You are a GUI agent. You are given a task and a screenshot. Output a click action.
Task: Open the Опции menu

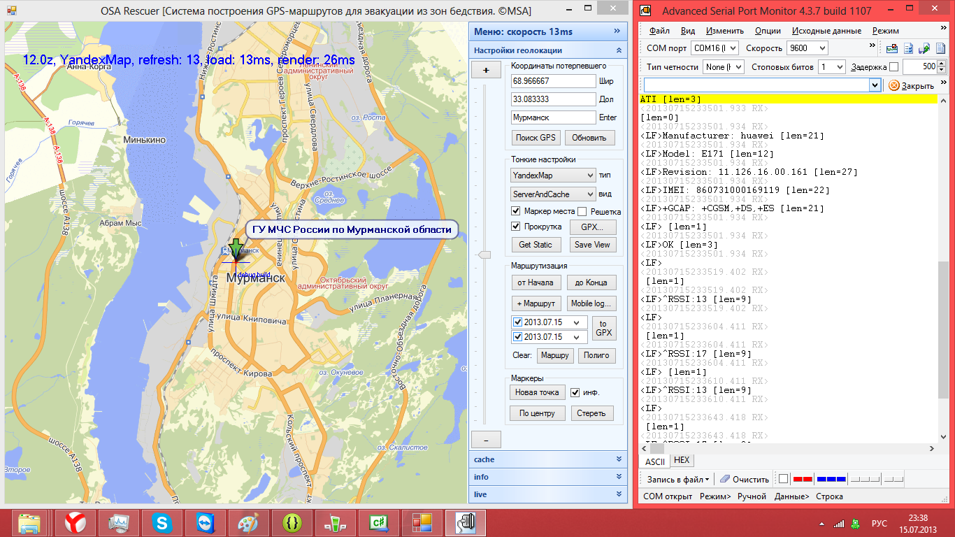coord(768,31)
